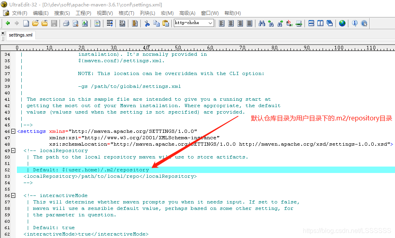Screen dimensions: 395x238
Task: Open the 视图(V) menu
Action: (105, 13)
